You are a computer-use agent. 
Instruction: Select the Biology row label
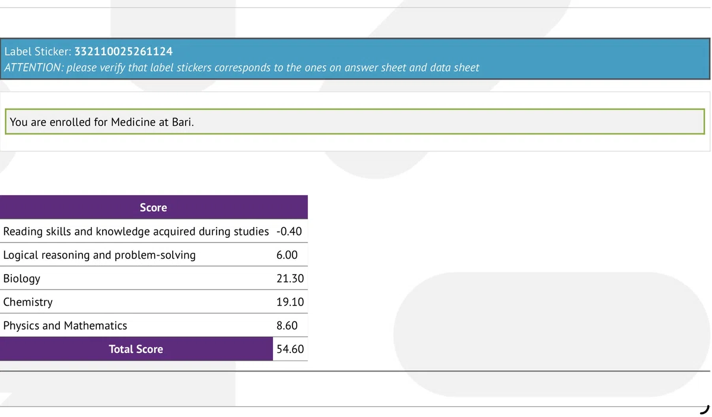click(22, 278)
